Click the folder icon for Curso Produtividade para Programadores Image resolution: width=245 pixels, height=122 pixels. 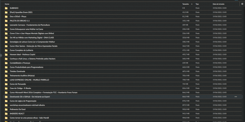[6, 67]
